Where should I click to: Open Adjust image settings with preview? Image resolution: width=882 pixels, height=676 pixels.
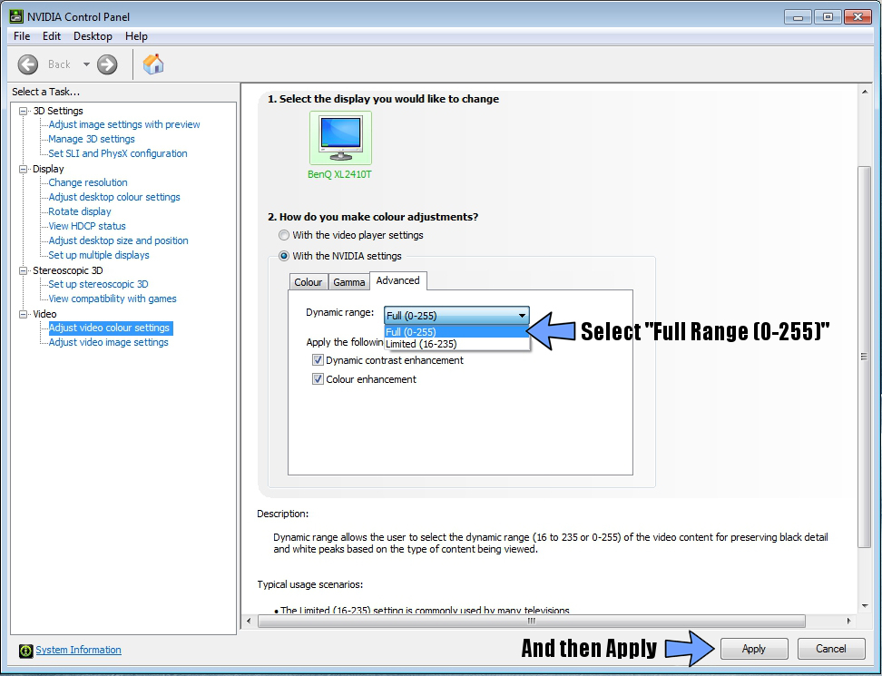tap(123, 124)
